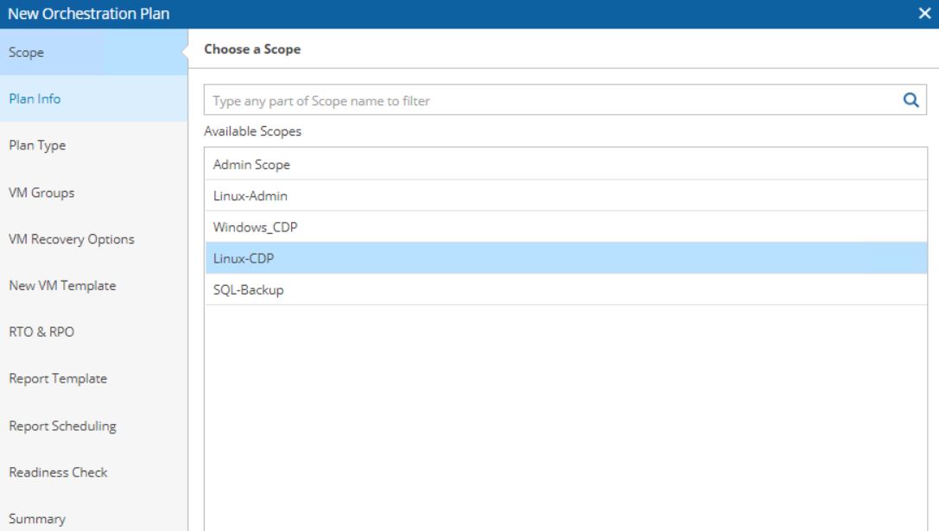Screen dimensions: 939x531
Task: Go to the Readiness Check step
Action: tap(93, 472)
